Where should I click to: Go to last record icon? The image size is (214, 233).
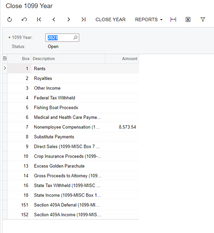[x=83, y=20]
